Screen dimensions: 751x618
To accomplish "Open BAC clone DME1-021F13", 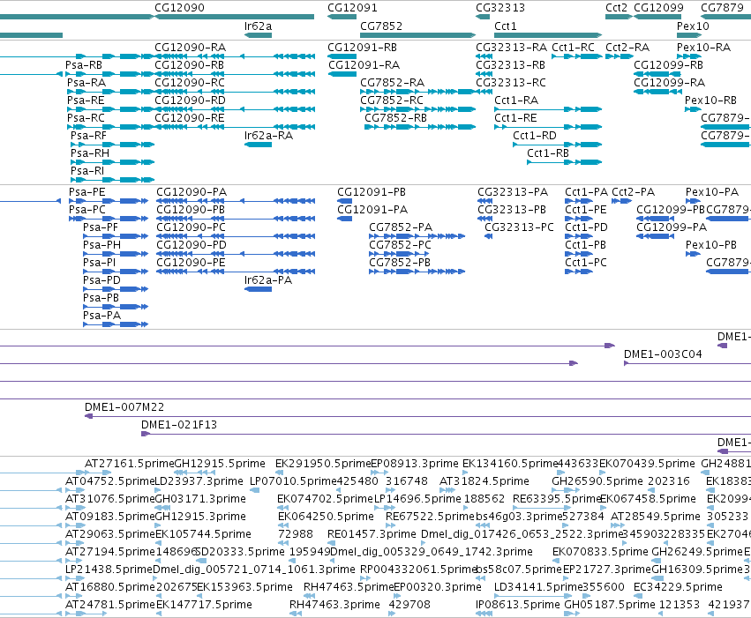I will click(178, 425).
